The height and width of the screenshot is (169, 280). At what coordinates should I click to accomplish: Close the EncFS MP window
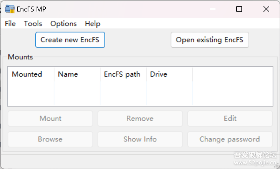click(x=266, y=9)
